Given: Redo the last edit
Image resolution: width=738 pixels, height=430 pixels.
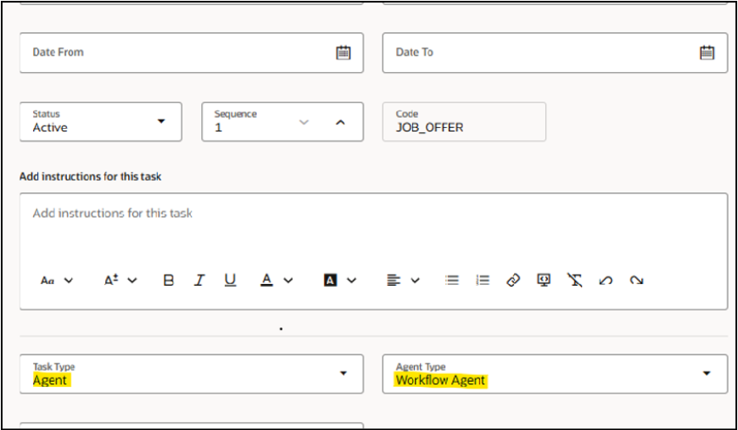Looking at the screenshot, I should (636, 281).
